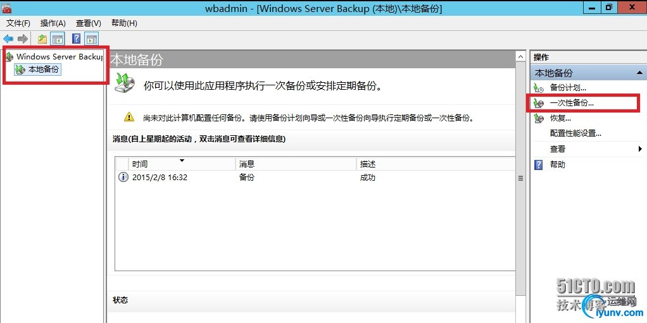Click the yellow warning triangle icon
The width and height of the screenshot is (647, 323).
click(x=129, y=117)
